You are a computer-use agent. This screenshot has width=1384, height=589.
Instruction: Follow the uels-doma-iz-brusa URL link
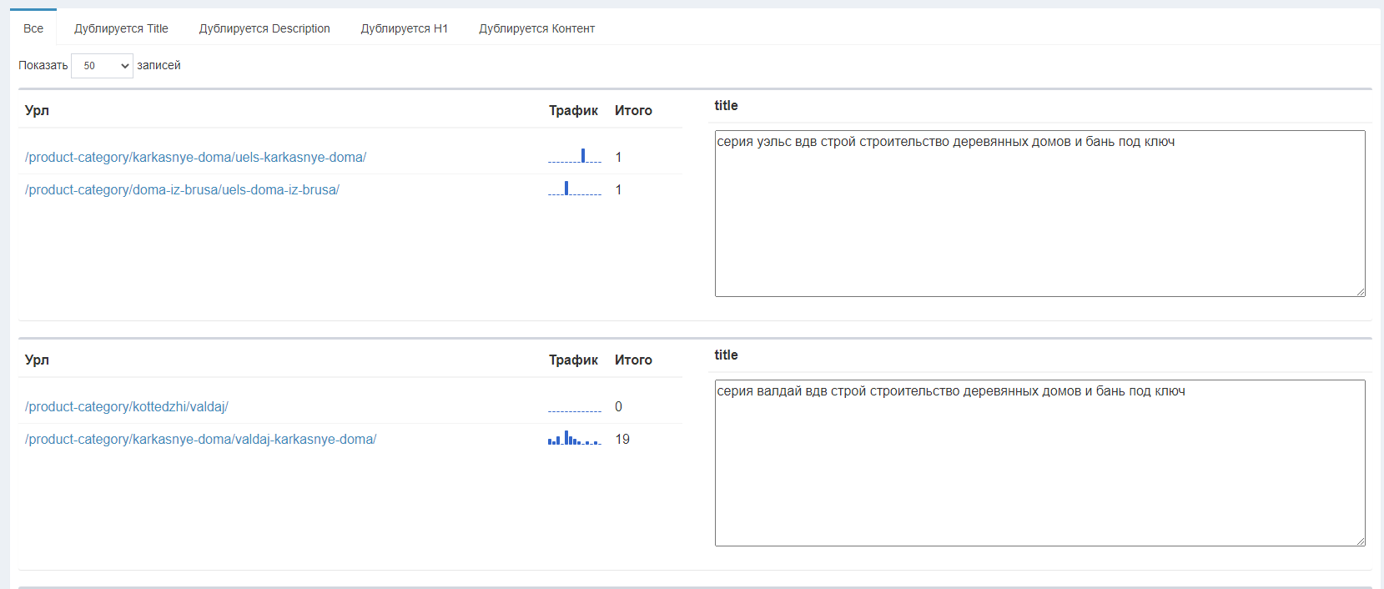182,190
